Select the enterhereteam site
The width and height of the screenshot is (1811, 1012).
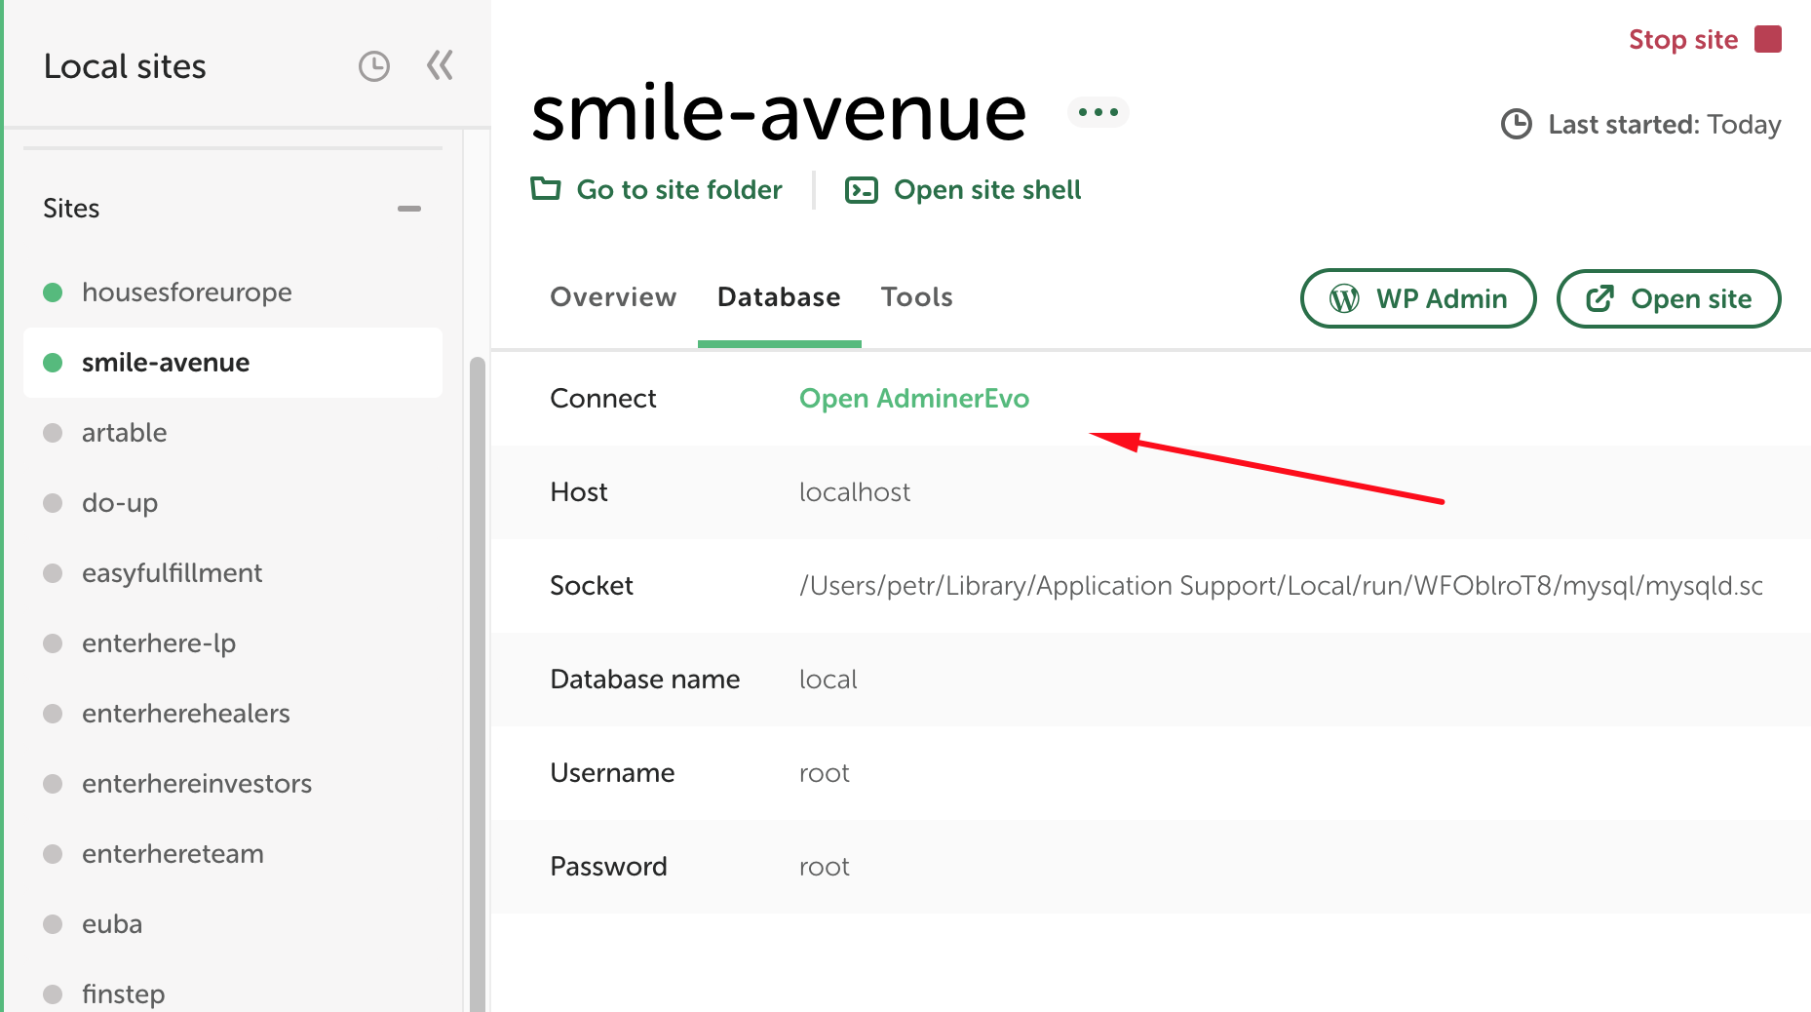(x=233, y=854)
